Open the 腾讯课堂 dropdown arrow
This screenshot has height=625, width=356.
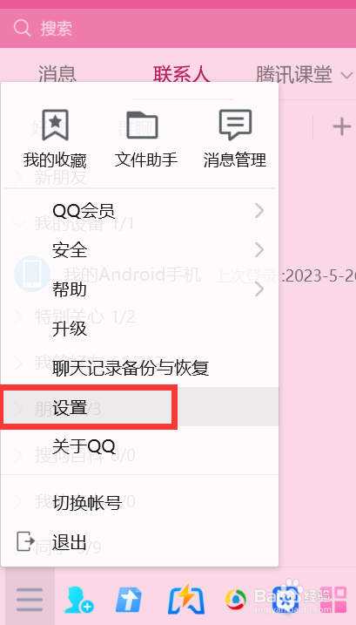[346, 75]
